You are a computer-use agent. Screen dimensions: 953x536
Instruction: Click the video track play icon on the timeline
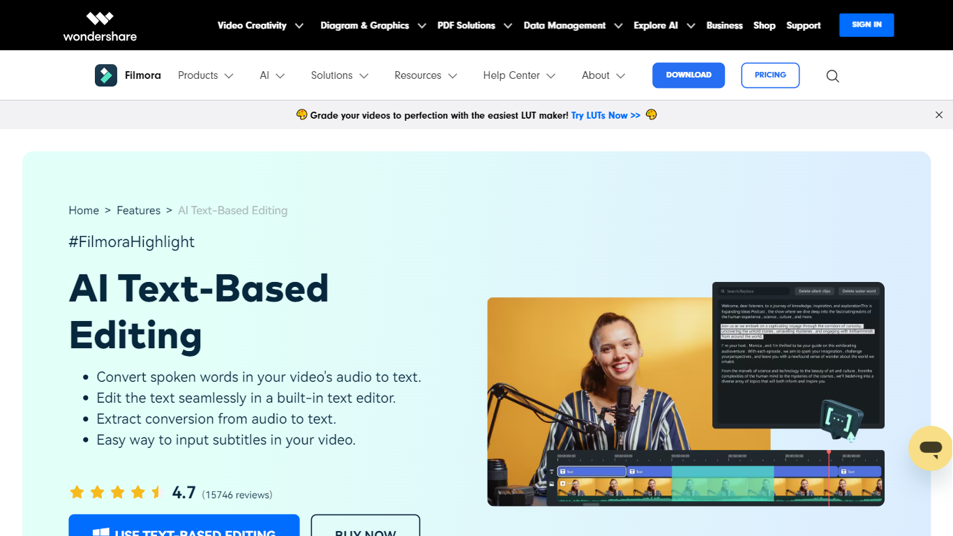(x=562, y=483)
